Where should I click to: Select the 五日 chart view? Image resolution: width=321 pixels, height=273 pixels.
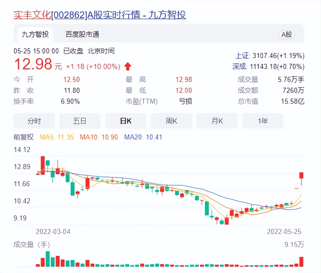80,121
